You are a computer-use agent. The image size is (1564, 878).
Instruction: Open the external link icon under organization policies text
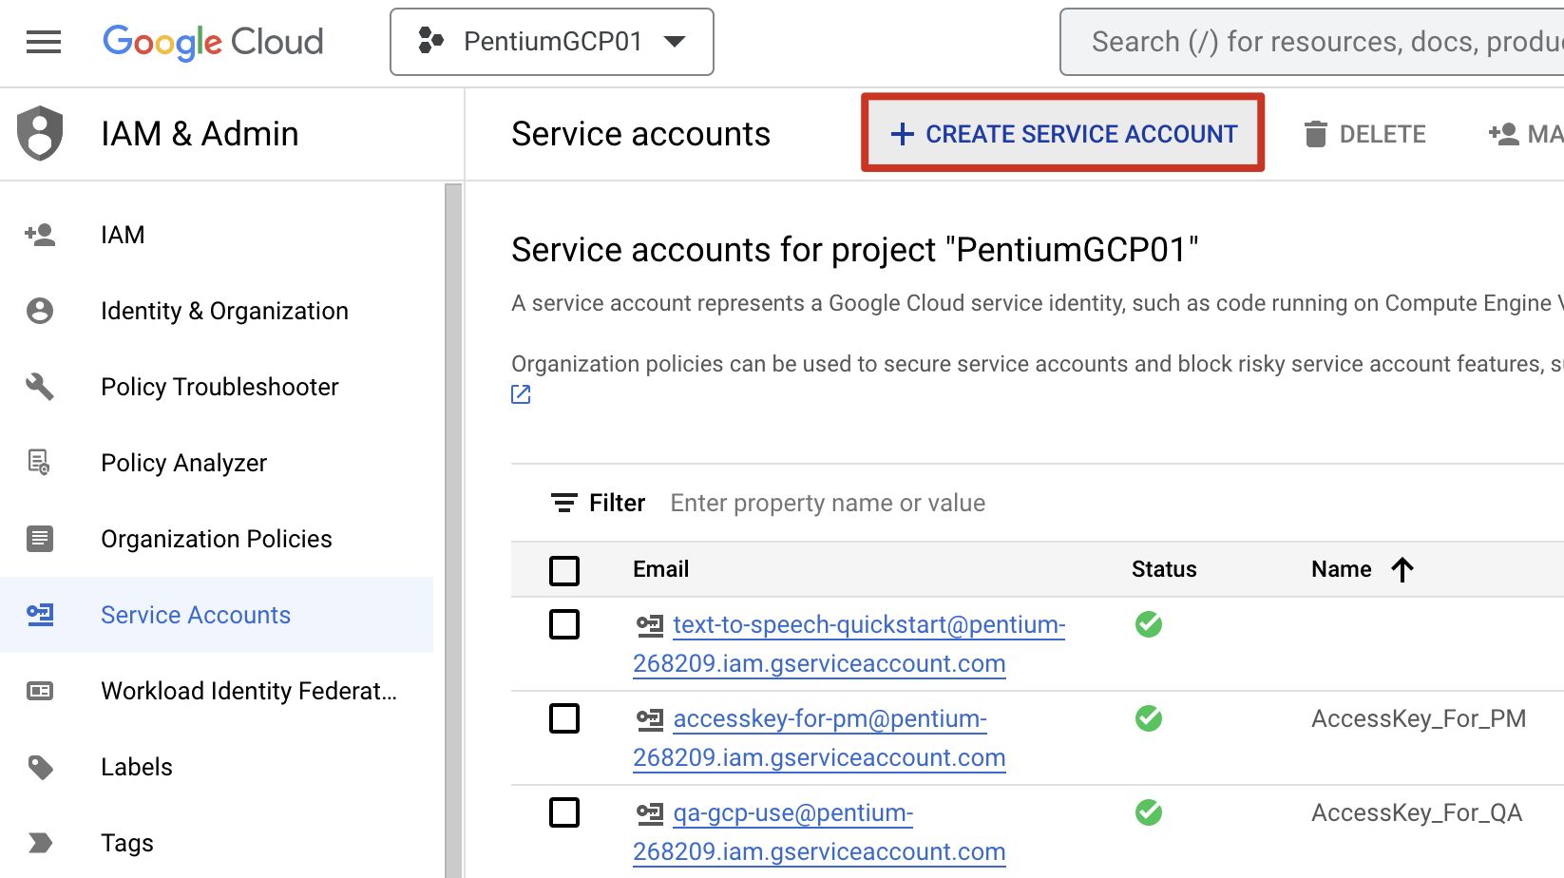tap(521, 394)
